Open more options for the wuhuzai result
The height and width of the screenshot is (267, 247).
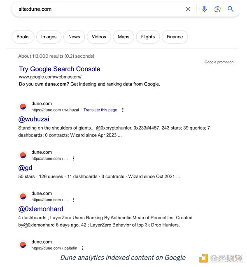tap(123, 110)
